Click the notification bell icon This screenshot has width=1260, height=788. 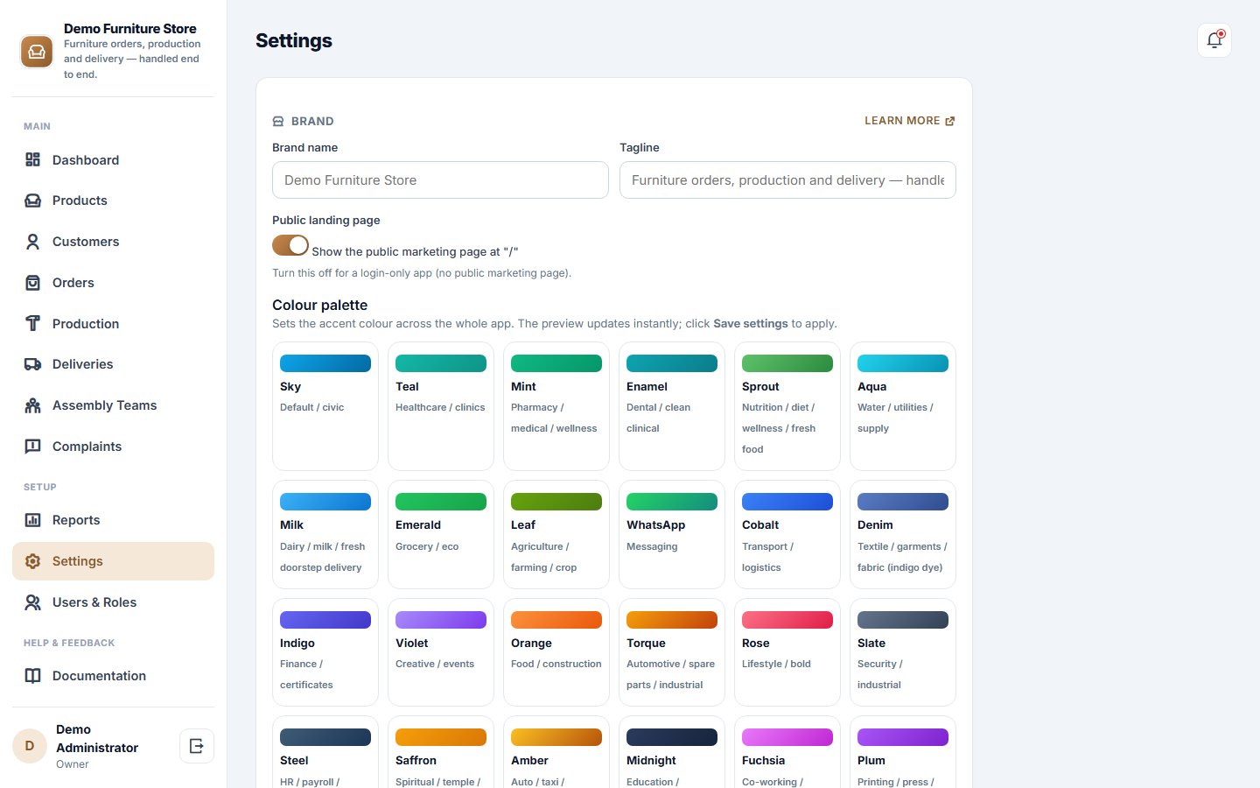pos(1214,40)
